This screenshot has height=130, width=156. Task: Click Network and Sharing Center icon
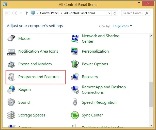75,39
